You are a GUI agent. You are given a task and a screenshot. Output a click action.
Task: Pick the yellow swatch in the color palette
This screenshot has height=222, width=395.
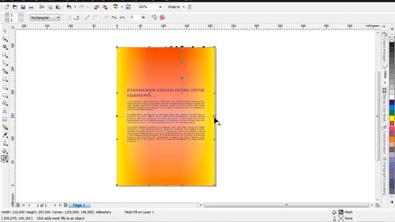392,118
